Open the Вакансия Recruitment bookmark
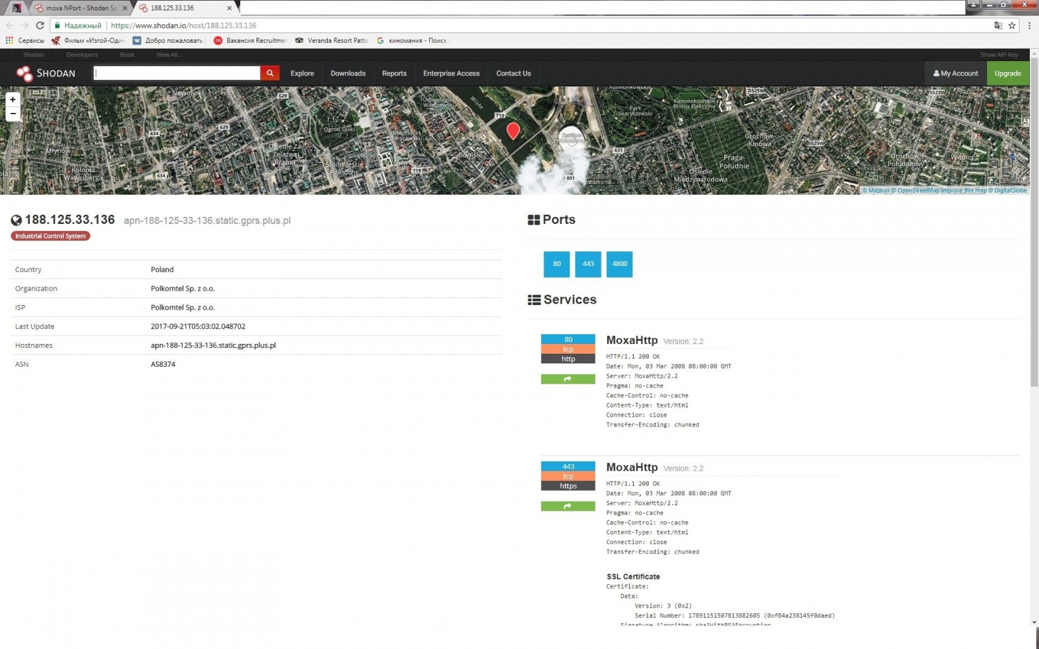The image size is (1039, 649). point(250,40)
